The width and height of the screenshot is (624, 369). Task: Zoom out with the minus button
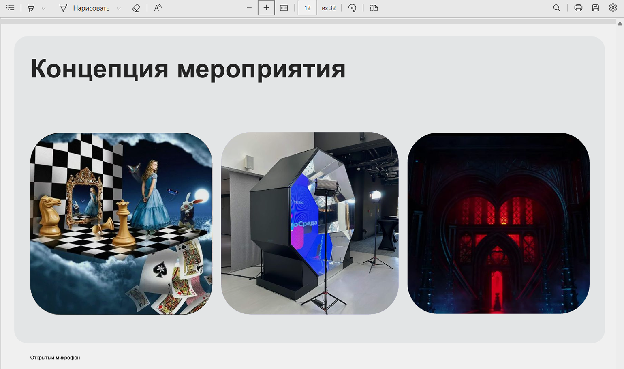pyautogui.click(x=249, y=8)
